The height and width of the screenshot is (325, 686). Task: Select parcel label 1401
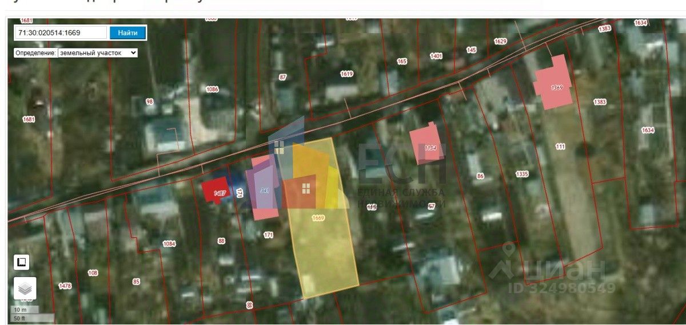[436, 56]
